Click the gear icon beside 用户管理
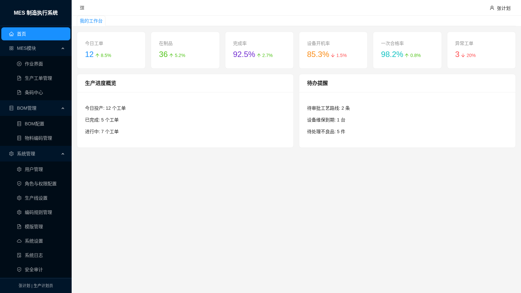 [19, 169]
